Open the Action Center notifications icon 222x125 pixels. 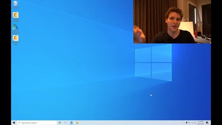pos(207,123)
